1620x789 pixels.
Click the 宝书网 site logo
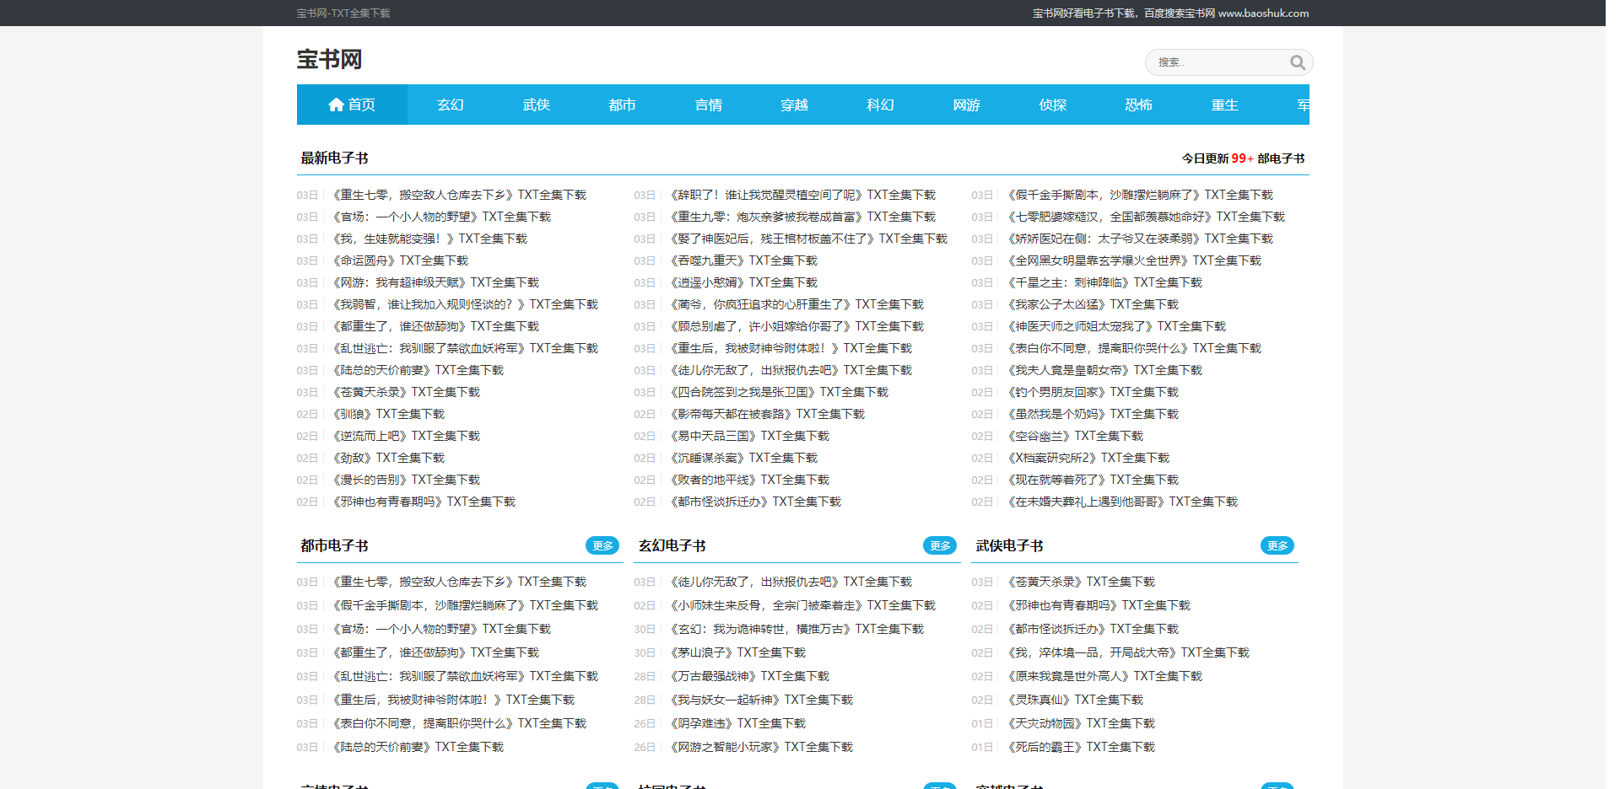pos(329,59)
